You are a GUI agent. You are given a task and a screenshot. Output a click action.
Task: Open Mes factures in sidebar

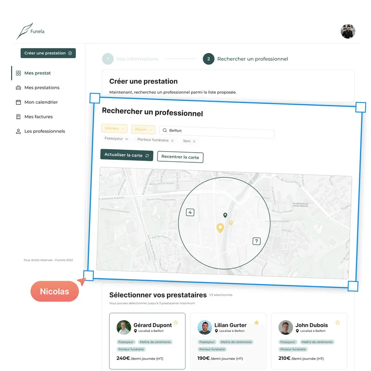coord(38,116)
